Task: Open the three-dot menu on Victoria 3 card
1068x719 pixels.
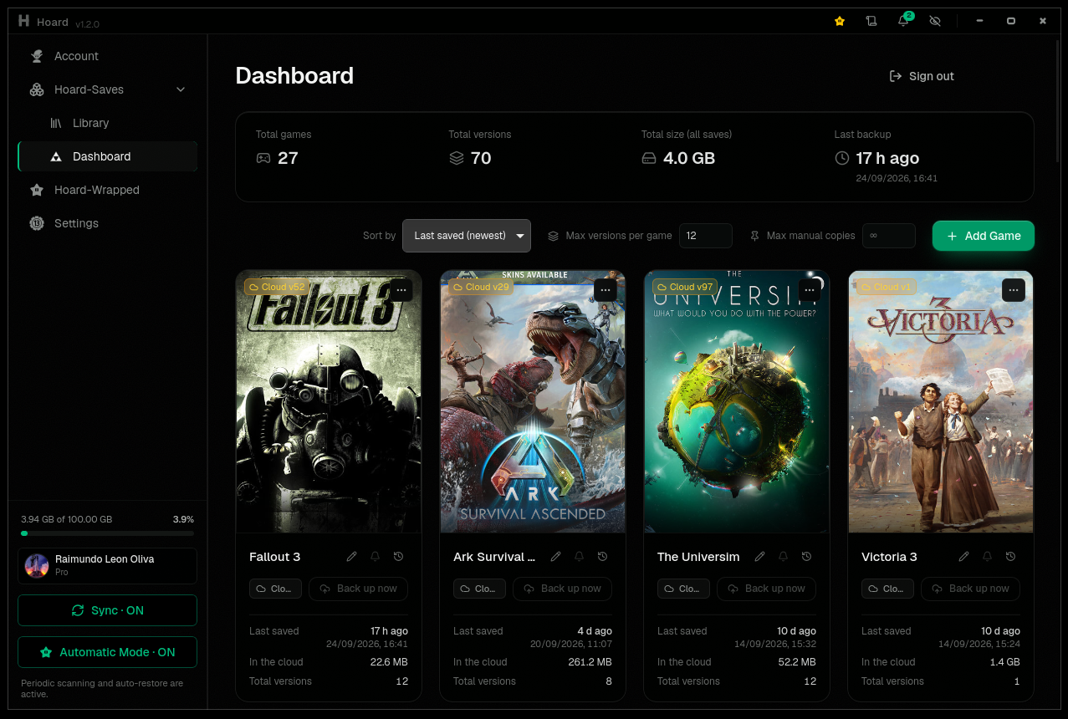Action: [1014, 290]
